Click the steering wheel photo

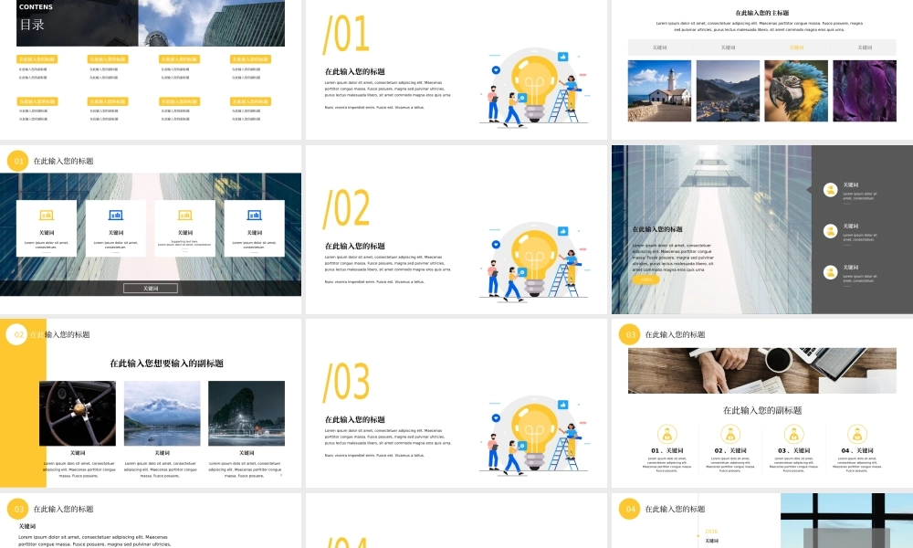[x=78, y=413]
